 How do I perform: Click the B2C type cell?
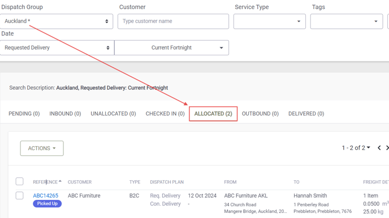click(134, 195)
